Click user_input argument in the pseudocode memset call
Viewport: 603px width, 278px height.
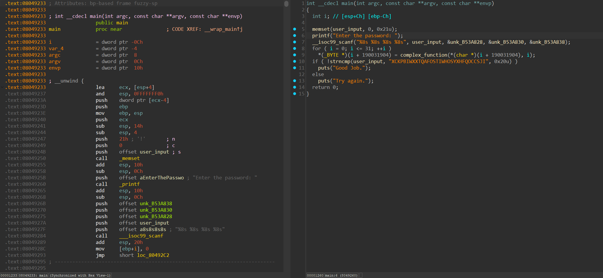(347, 29)
